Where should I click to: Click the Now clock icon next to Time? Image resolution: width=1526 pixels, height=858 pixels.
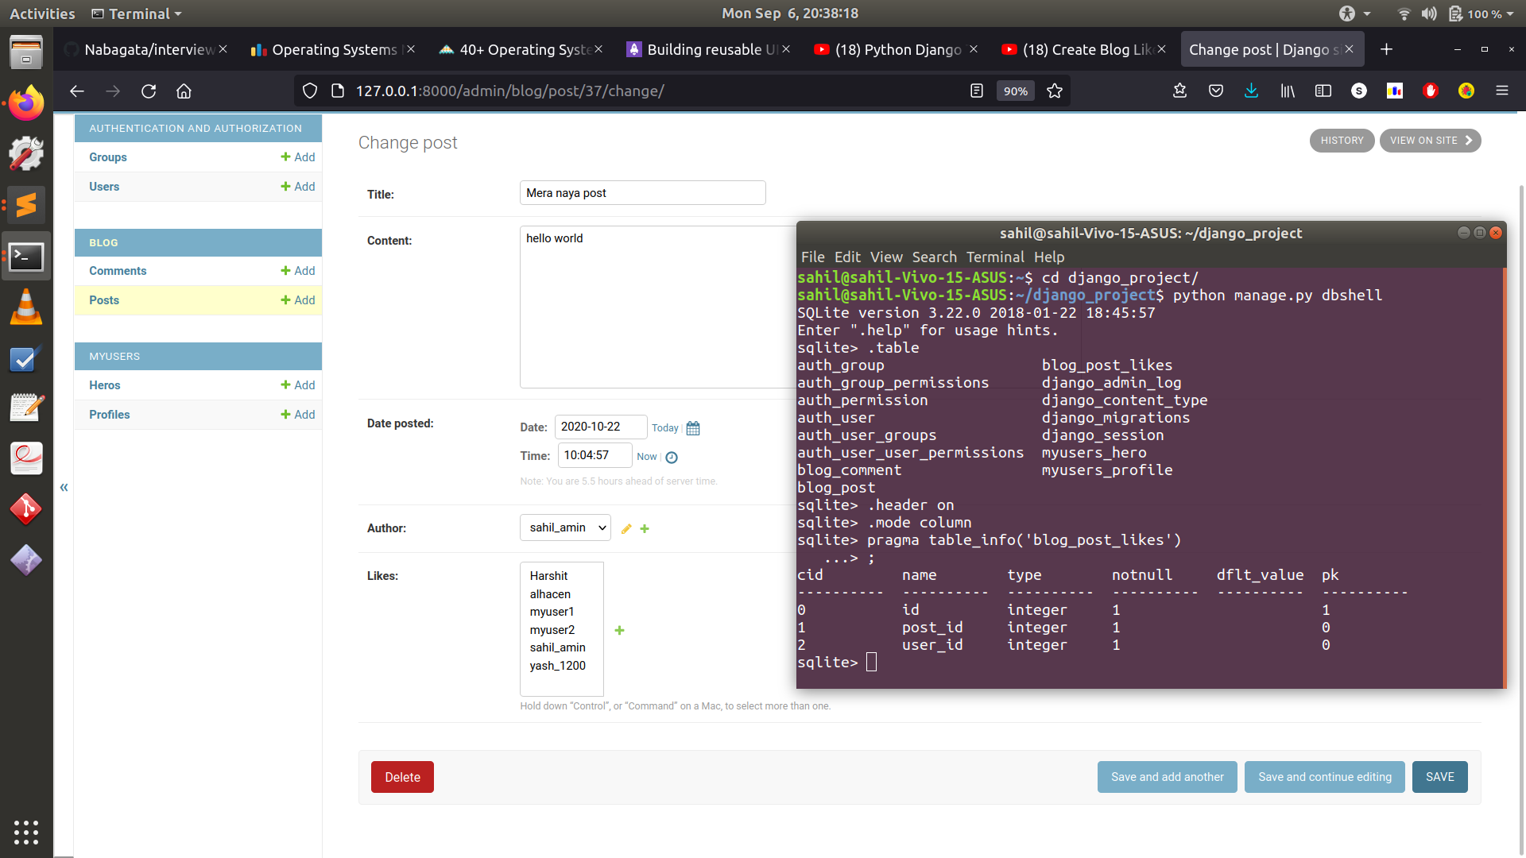click(672, 456)
